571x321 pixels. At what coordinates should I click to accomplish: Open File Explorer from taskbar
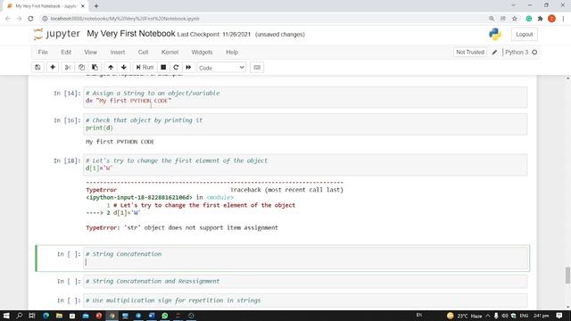[59, 316]
